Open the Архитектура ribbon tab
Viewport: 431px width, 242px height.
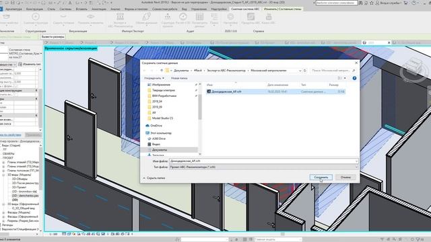(x=13, y=9)
